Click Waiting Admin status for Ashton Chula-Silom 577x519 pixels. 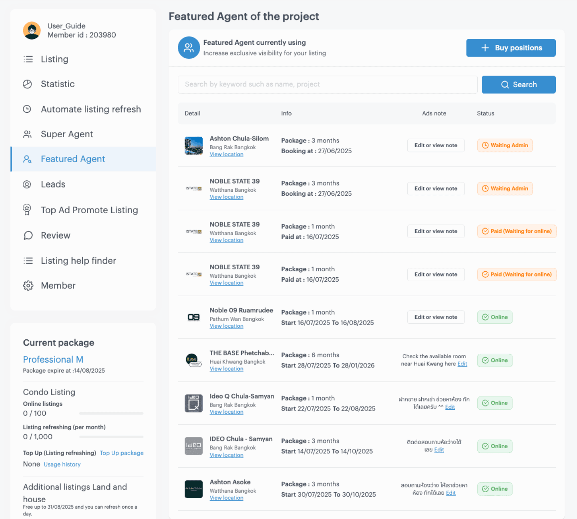505,145
